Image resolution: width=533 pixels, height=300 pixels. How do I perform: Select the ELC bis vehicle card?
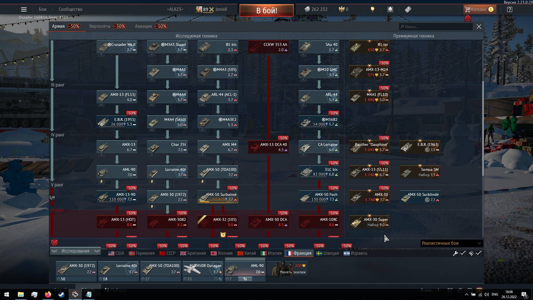319,172
